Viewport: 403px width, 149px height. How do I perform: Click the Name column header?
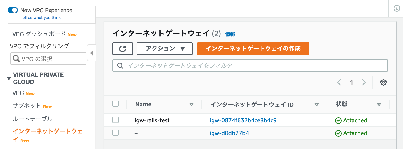point(143,105)
